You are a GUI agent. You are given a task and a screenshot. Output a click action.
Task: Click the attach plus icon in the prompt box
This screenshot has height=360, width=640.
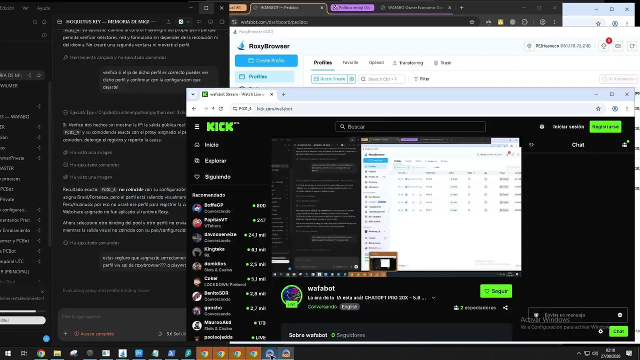tap(65, 333)
